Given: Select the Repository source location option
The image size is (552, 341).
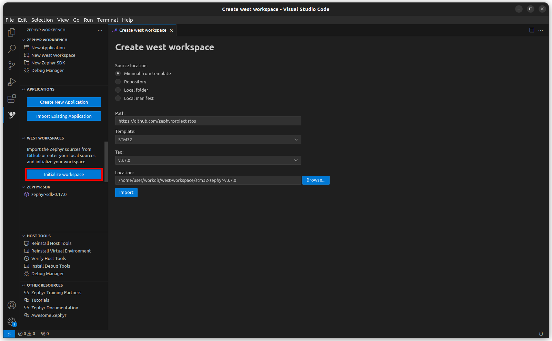Looking at the screenshot, I should click(118, 82).
